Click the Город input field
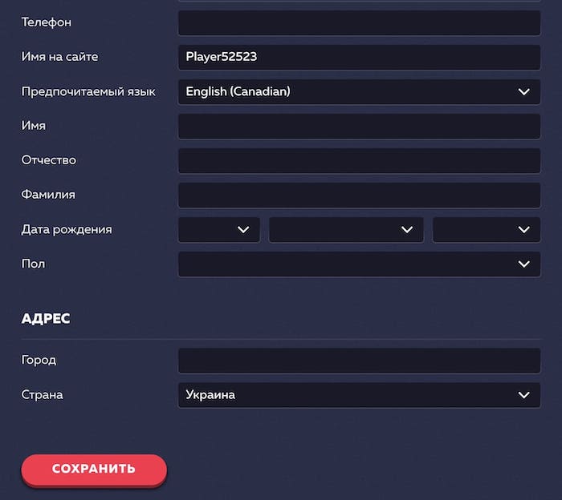Viewport: 562px width, 500px height. tap(359, 361)
